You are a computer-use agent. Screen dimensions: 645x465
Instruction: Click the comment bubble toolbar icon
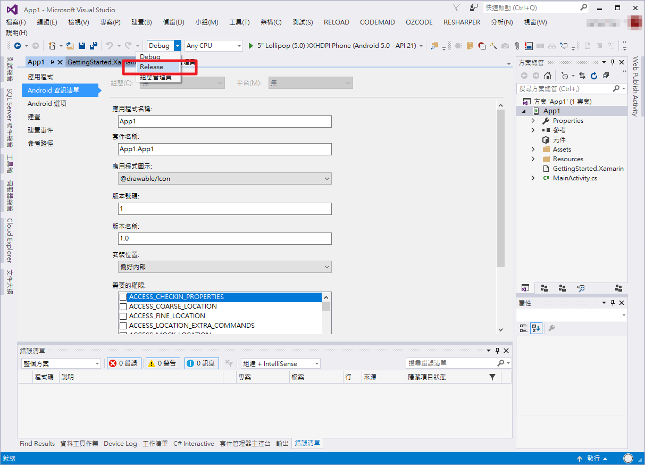click(564, 46)
